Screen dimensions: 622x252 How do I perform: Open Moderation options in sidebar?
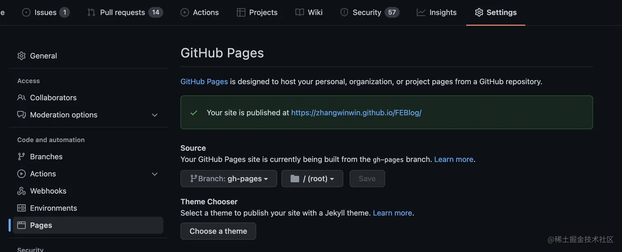coord(88,115)
